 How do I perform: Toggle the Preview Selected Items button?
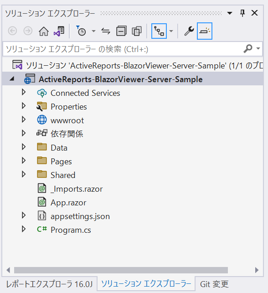[205, 31]
